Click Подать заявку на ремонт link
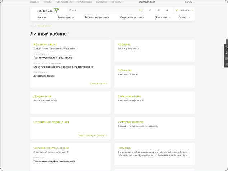The width and height of the screenshot is (228, 171). click(92, 135)
